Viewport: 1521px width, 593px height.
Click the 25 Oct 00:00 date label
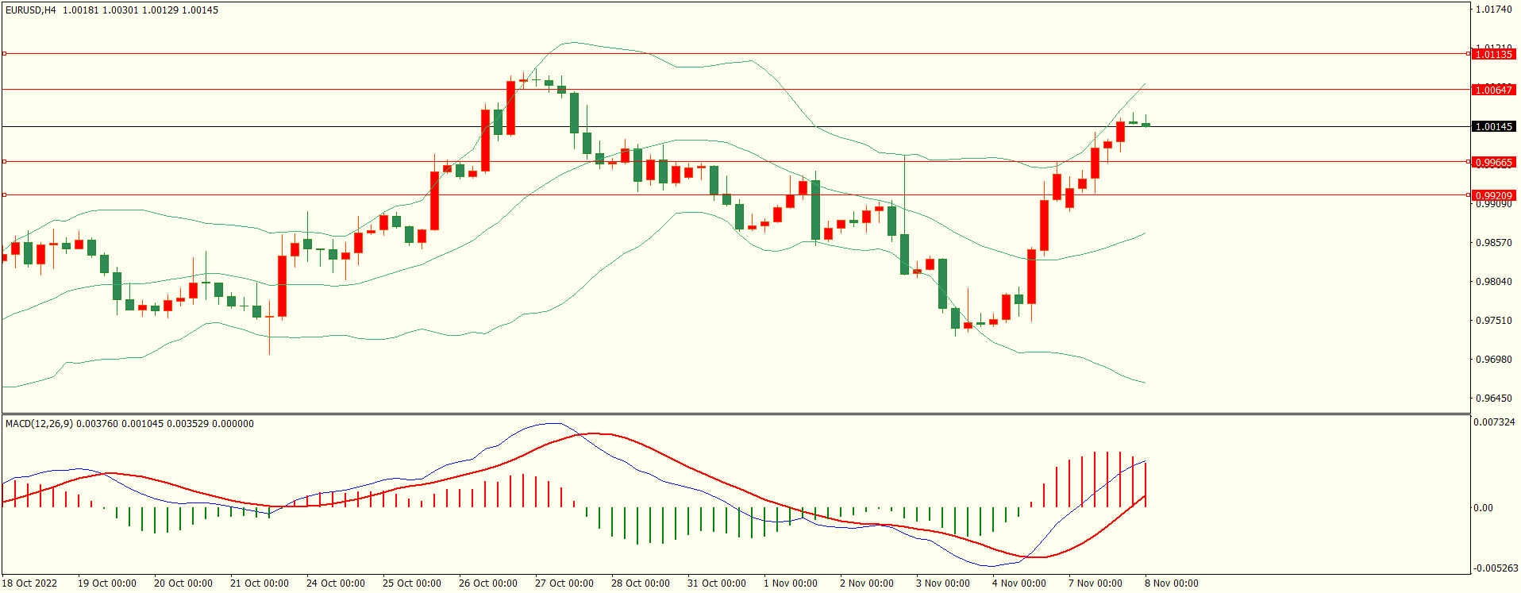412,583
